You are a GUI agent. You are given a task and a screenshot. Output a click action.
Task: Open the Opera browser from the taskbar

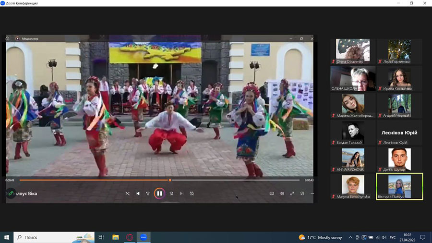pos(130,237)
